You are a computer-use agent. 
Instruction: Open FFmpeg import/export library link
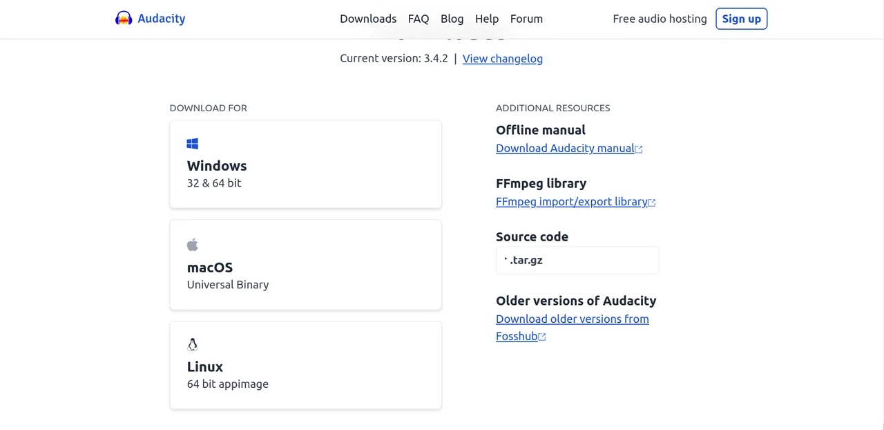tap(572, 201)
